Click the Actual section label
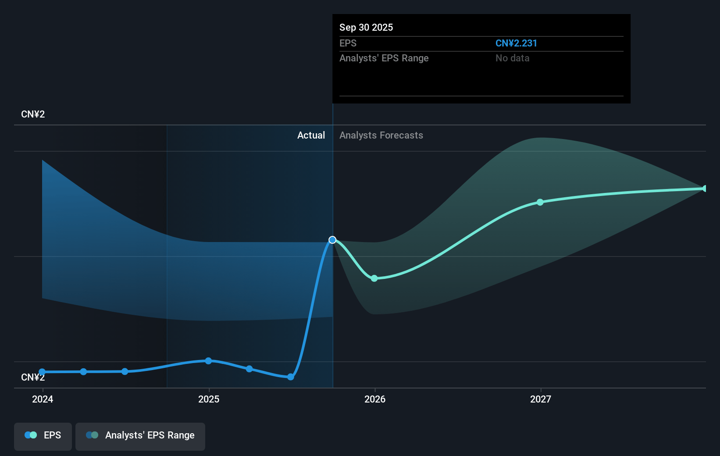This screenshot has width=720, height=456. click(311, 135)
